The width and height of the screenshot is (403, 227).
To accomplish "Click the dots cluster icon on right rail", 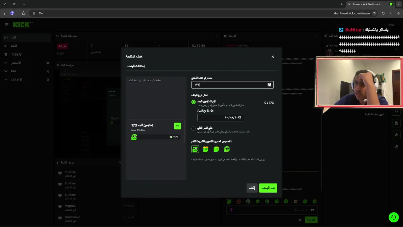I will click(396, 147).
